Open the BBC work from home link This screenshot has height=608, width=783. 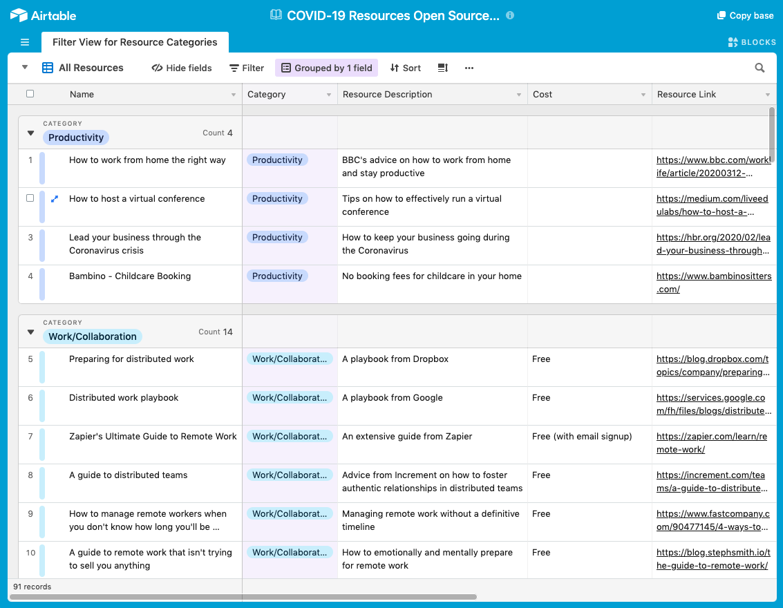pyautogui.click(x=714, y=167)
